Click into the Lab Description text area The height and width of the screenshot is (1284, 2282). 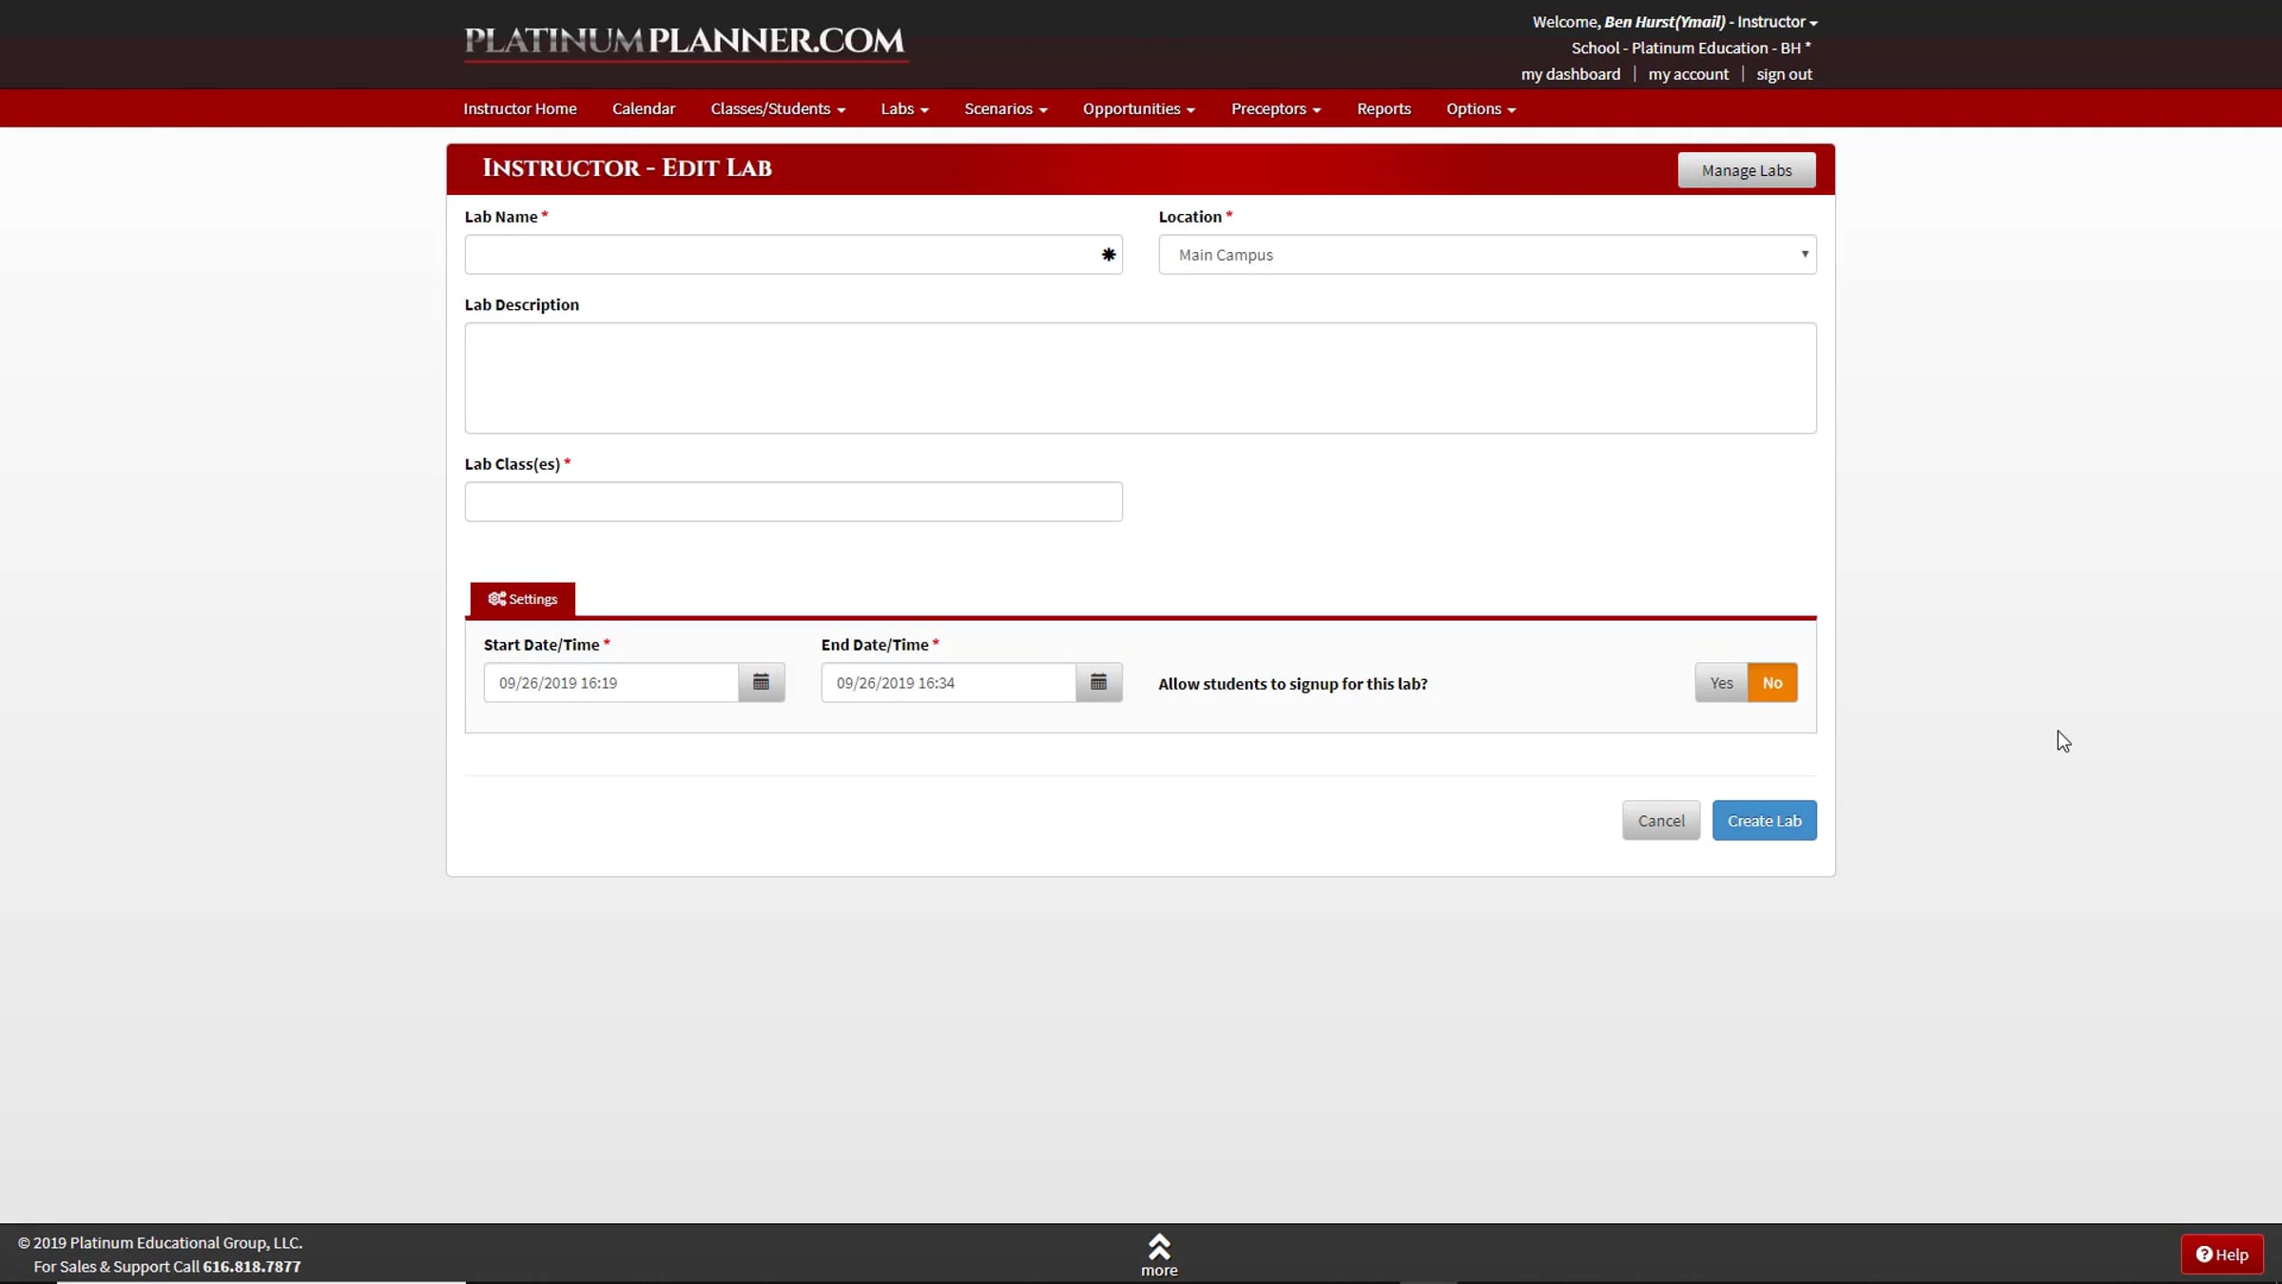1139,378
